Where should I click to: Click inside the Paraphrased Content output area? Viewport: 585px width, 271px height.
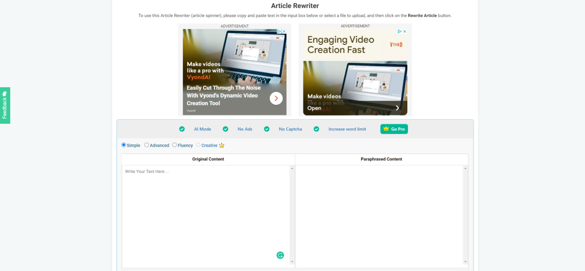pyautogui.click(x=379, y=216)
